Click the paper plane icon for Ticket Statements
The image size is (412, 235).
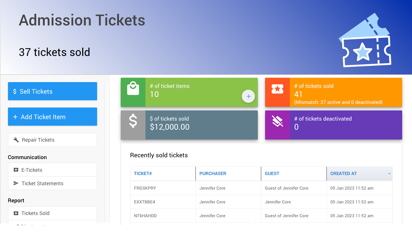pyautogui.click(x=16, y=183)
